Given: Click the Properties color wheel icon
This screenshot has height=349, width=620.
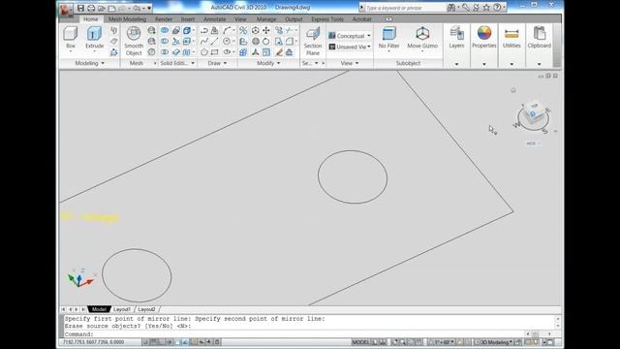Looking at the screenshot, I should pos(484,33).
